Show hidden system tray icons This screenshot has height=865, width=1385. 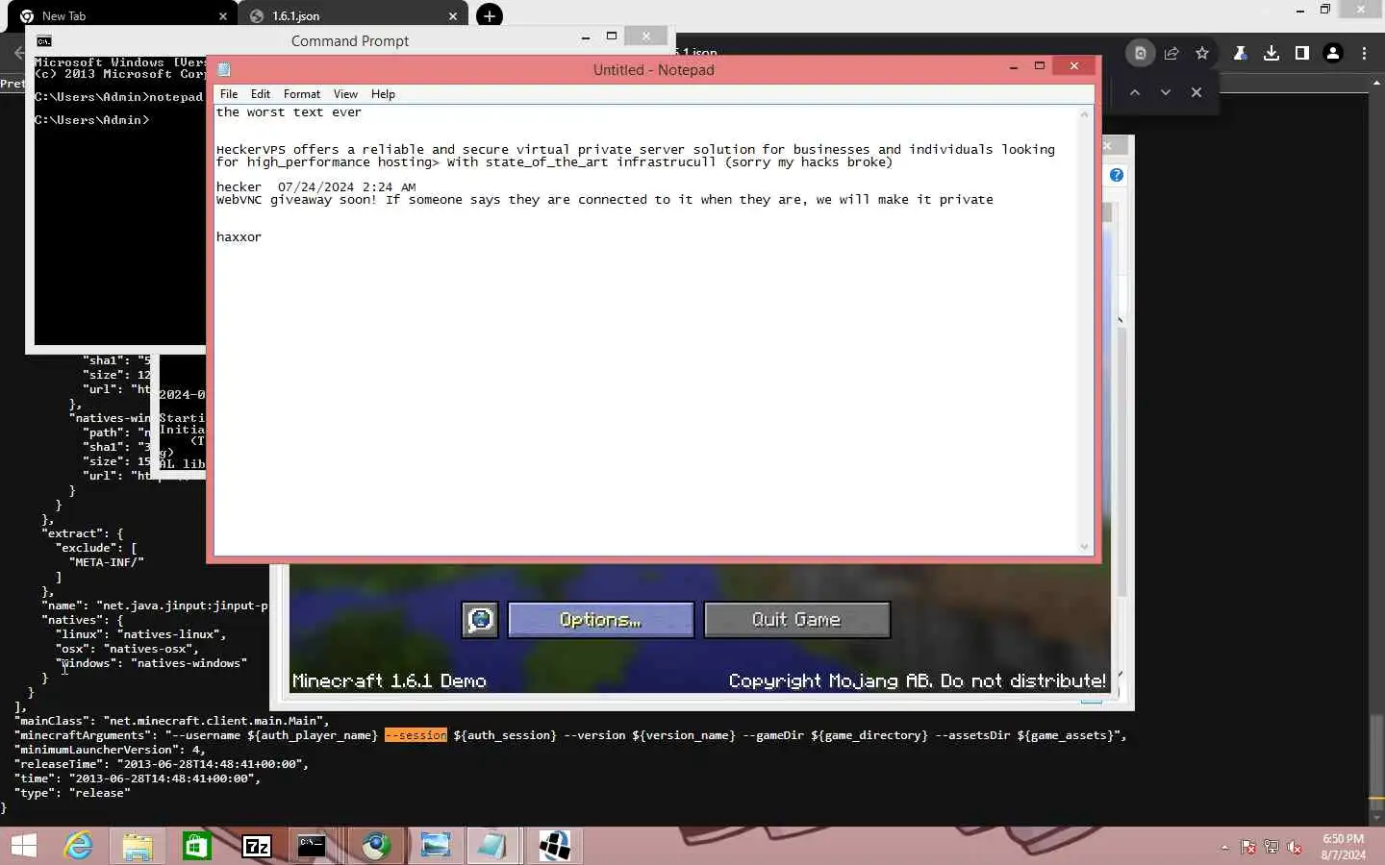pos(1224,848)
